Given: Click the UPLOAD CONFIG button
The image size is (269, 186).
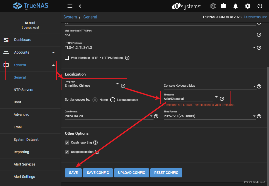Looking at the screenshot, I should click(x=131, y=173).
